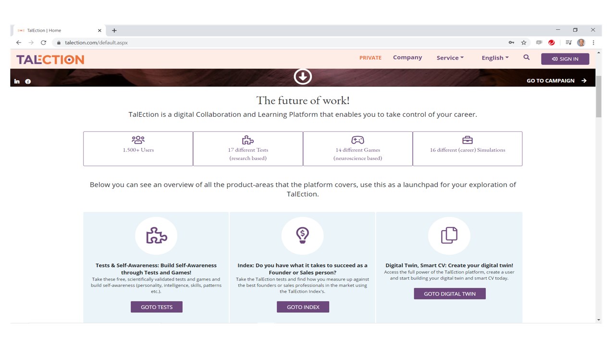Switch to the TalEction | Home tab
Screen dimensions: 615x346
[58, 30]
